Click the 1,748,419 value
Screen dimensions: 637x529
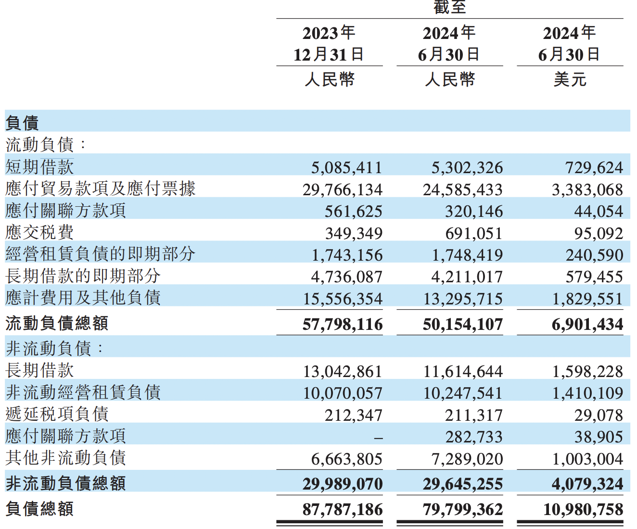pyautogui.click(x=467, y=255)
